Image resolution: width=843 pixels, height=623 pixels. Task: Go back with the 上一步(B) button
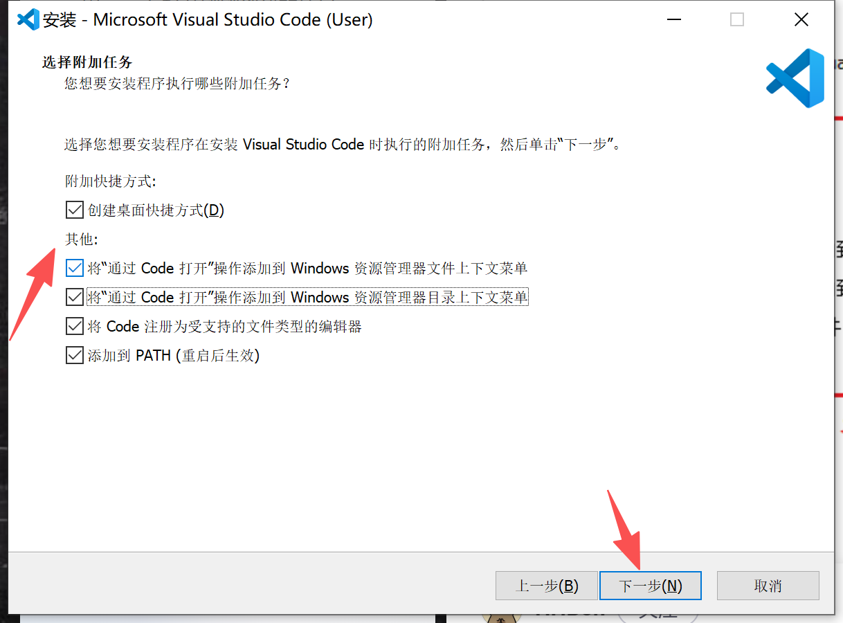(547, 586)
